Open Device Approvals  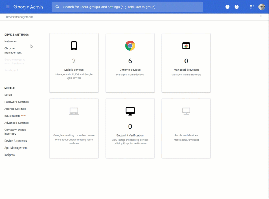(x=15, y=141)
